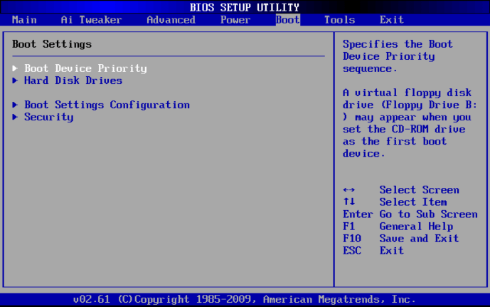The width and height of the screenshot is (490, 307).
Task: Go to the Advanced tab
Action: click(x=171, y=20)
